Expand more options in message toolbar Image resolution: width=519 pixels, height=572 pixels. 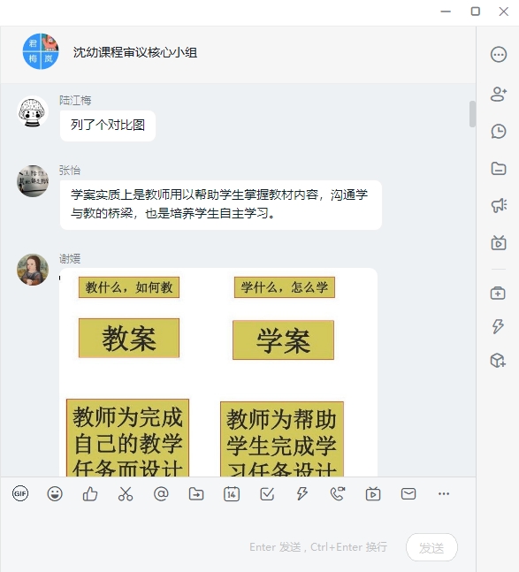(444, 494)
